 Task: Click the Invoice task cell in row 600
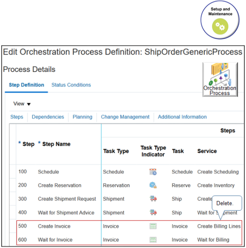[180, 240]
